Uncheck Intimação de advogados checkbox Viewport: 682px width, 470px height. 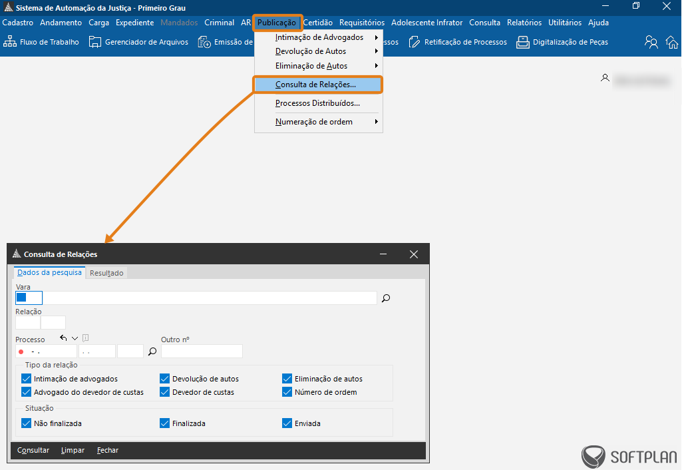point(26,379)
